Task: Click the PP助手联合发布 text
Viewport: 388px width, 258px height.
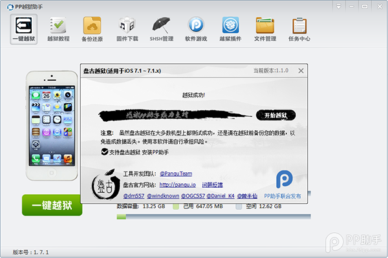Action: click(x=283, y=196)
